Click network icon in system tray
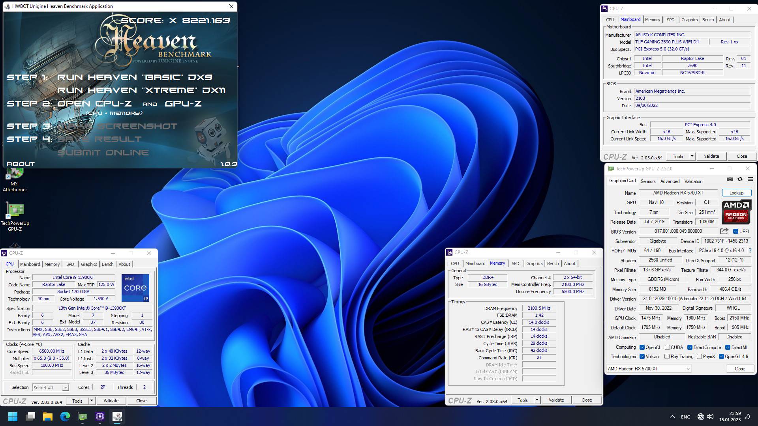 tap(701, 417)
